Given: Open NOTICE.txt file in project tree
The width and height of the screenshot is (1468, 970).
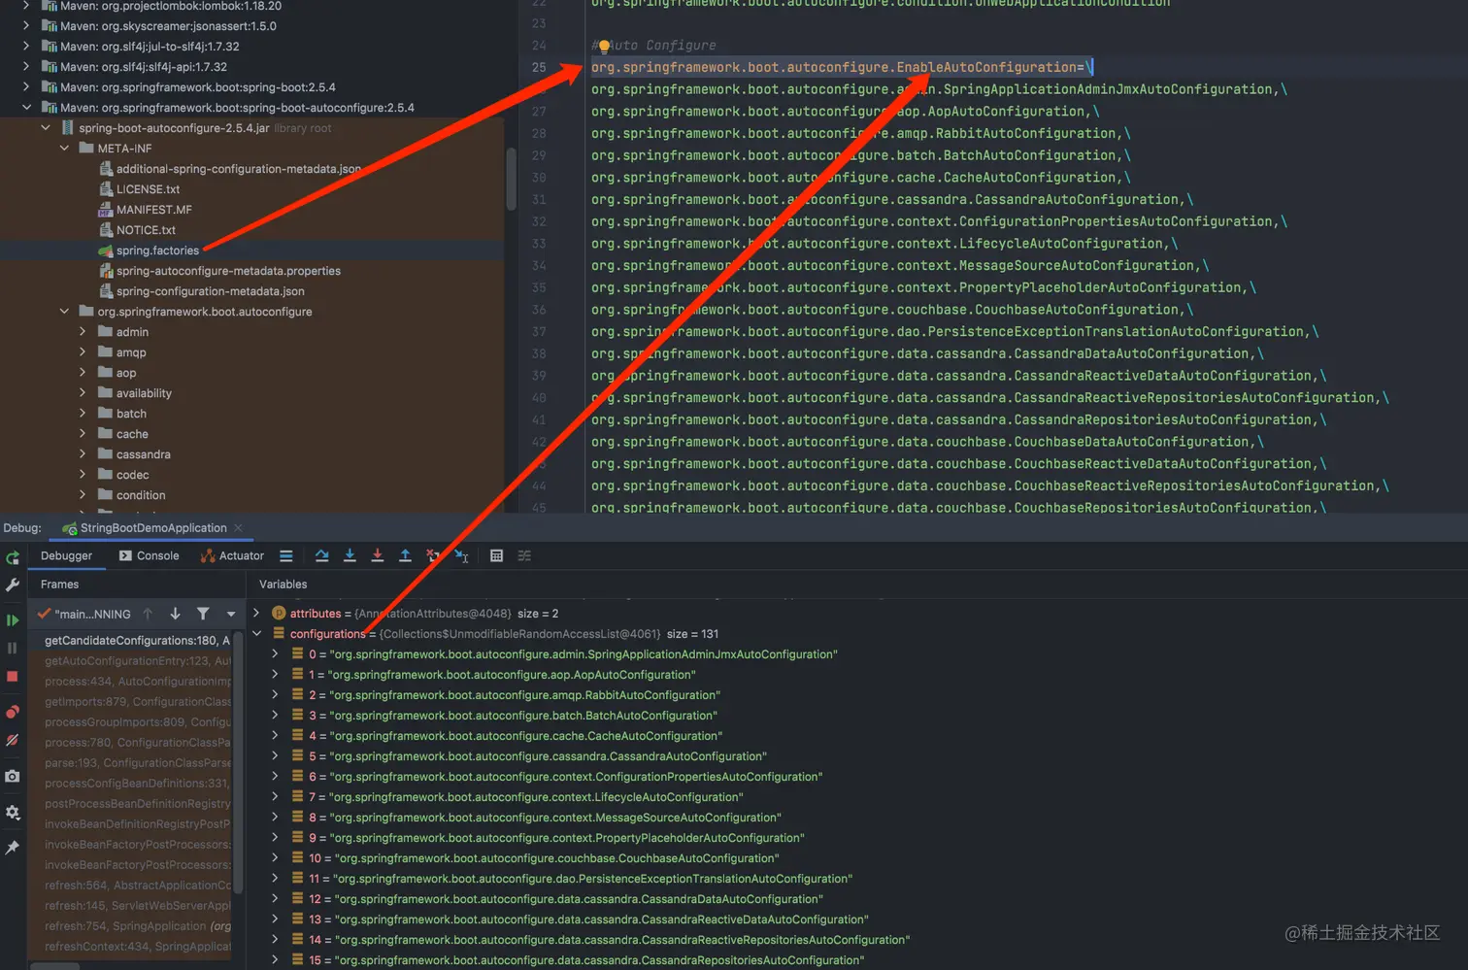Looking at the screenshot, I should [x=137, y=230].
